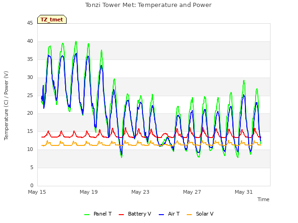Click the 5 y-axis tick label
The width and height of the screenshot is (298, 223).
pos(32,167)
